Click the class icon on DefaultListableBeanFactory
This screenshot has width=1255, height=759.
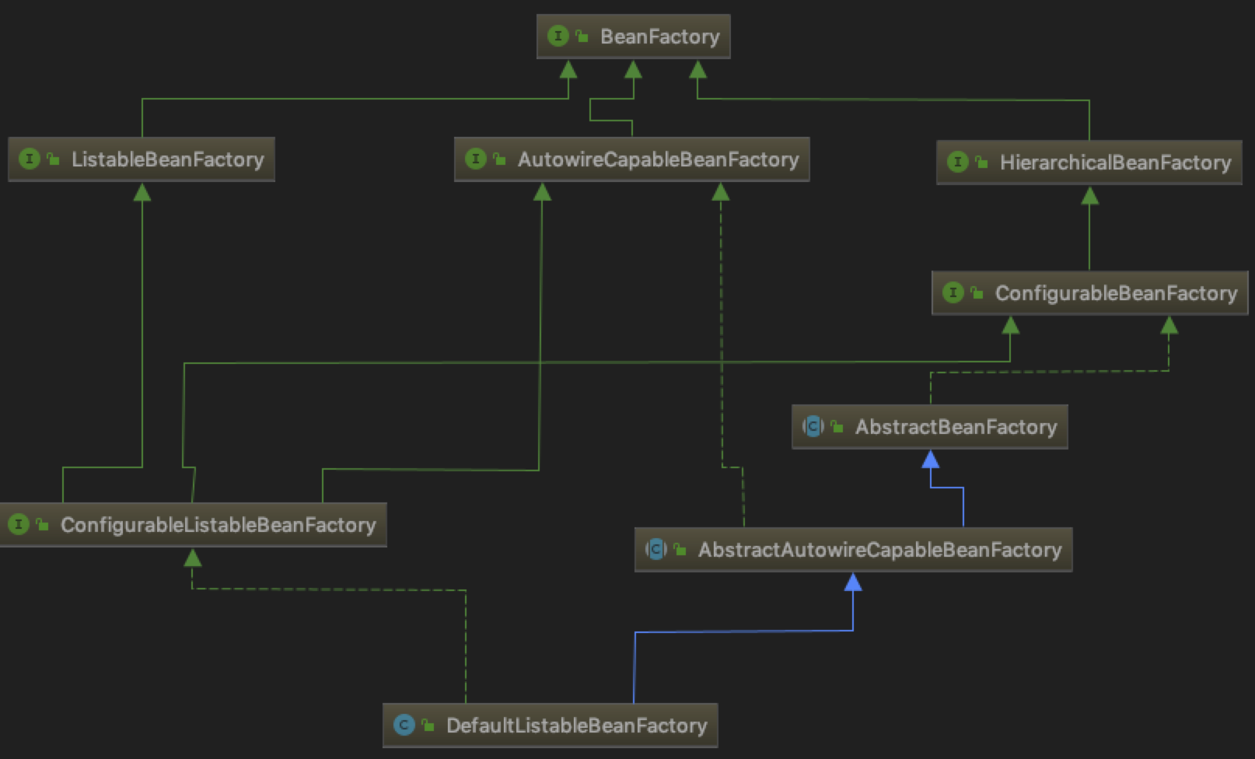coord(404,725)
